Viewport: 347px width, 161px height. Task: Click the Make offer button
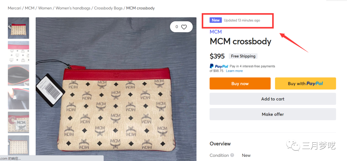272,114
